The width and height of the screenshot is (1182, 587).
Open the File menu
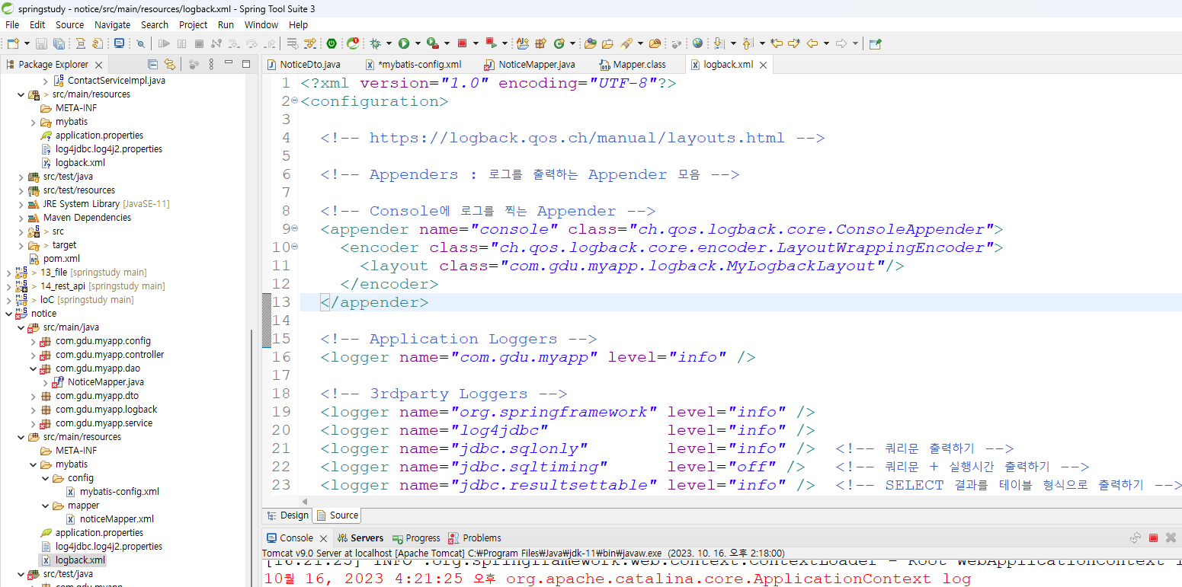click(12, 24)
